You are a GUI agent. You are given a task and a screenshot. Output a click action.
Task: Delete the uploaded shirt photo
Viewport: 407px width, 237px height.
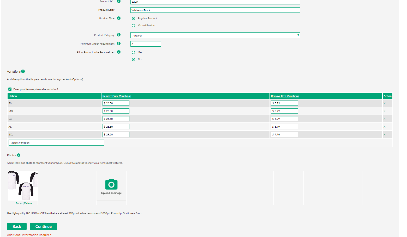pos(28,203)
